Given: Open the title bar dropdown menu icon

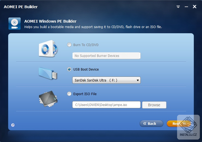Looking at the screenshot, I should [178, 7].
